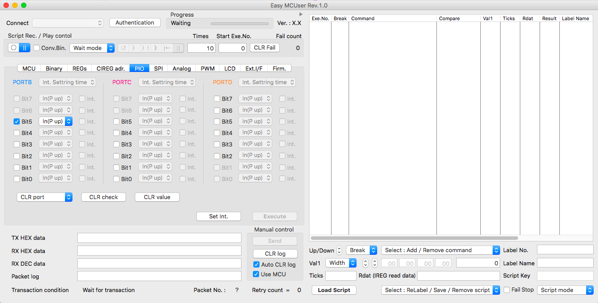
Task: Click the bold fast-forward arrow icon
Action: (x=156, y=48)
